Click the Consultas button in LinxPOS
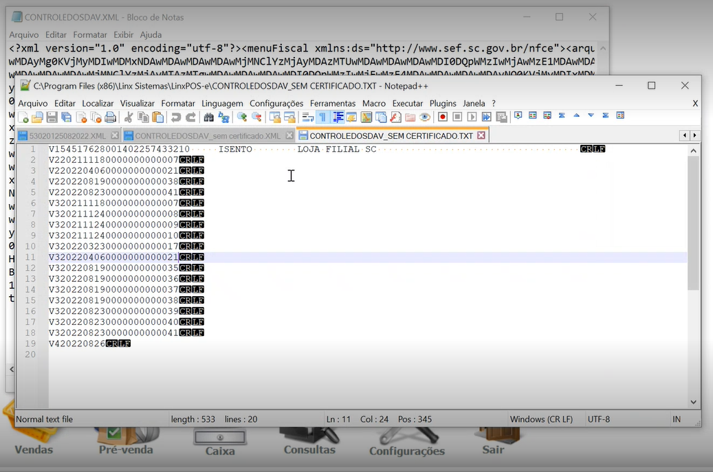 pos(309,442)
